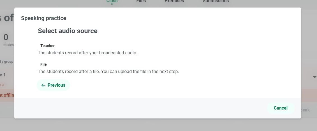Open the Files tab
Viewport: 317px width, 131px height.
pyautogui.click(x=141, y=2)
